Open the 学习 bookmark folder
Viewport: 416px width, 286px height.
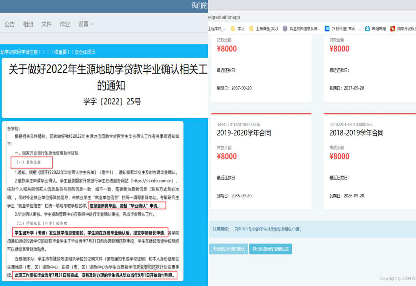[237, 28]
